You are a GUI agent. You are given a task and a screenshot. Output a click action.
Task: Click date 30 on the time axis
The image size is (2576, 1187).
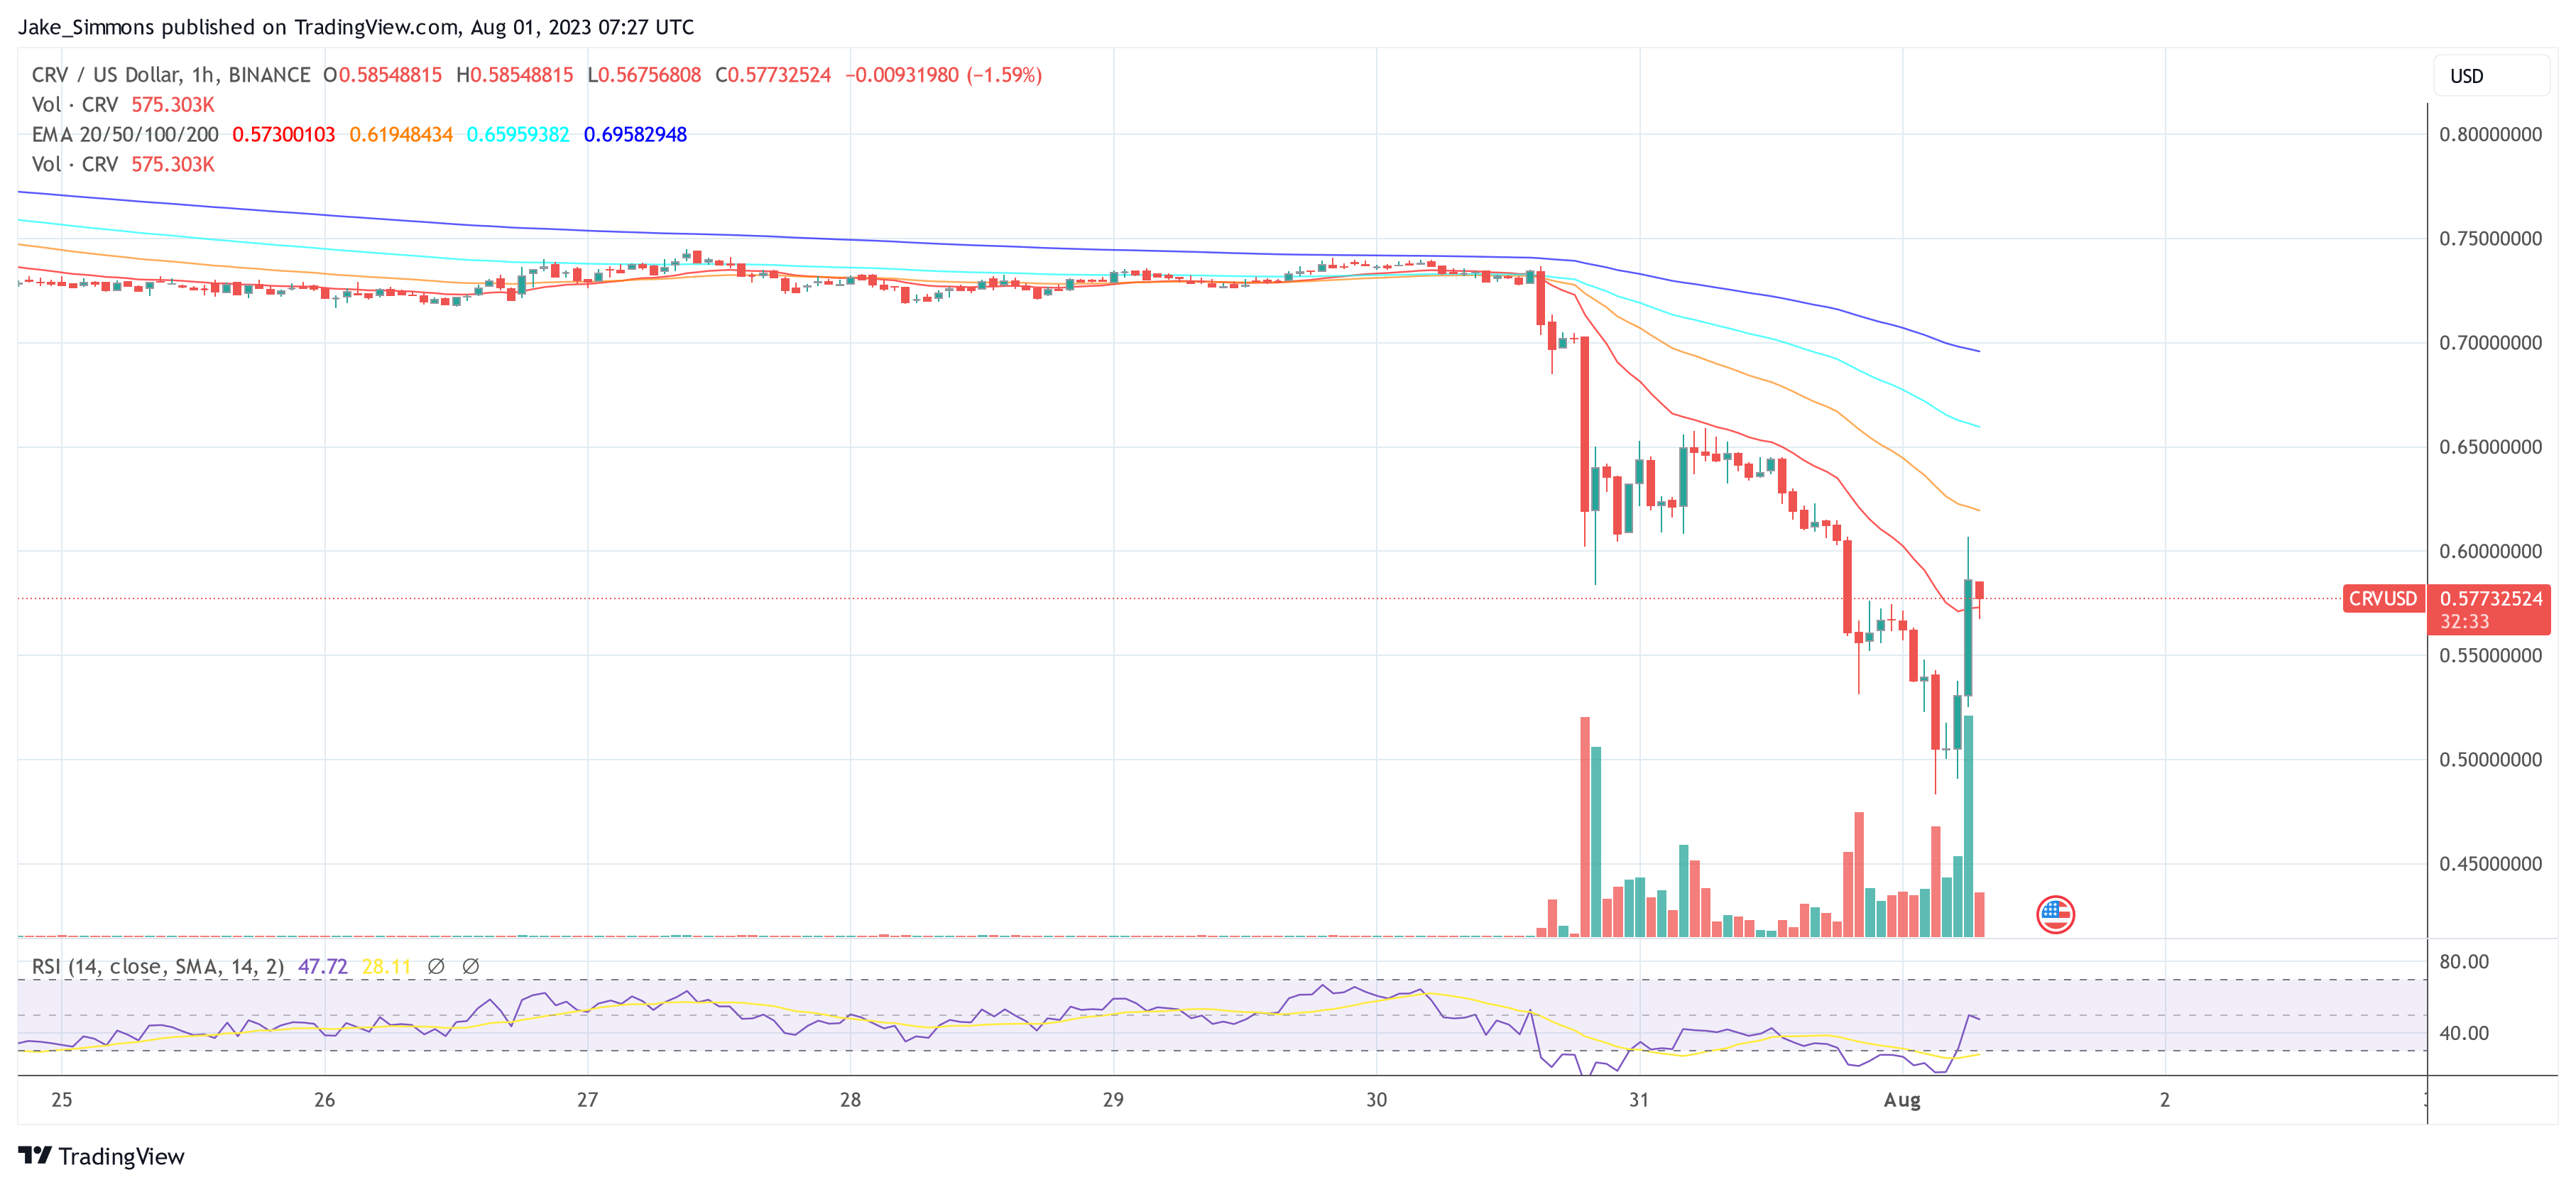click(1377, 1099)
